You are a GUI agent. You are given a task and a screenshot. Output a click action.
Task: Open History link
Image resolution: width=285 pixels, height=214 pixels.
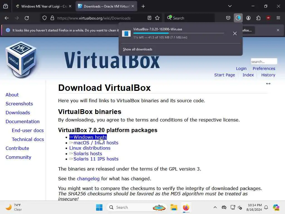(268, 75)
